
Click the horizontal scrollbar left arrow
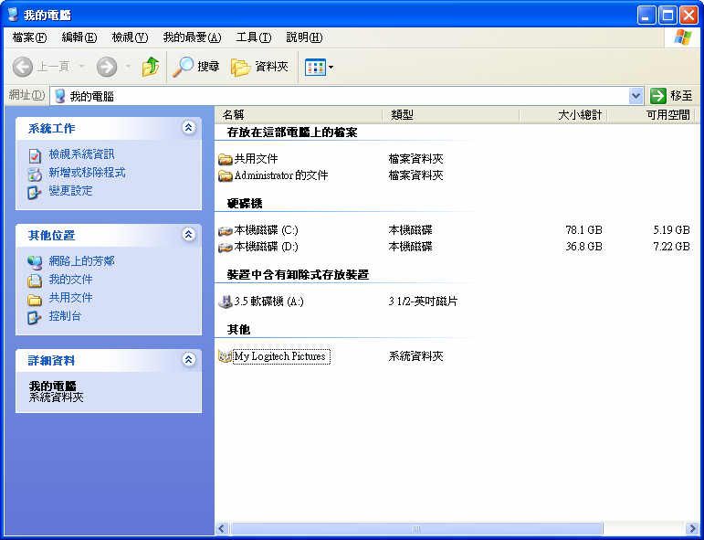[222, 528]
